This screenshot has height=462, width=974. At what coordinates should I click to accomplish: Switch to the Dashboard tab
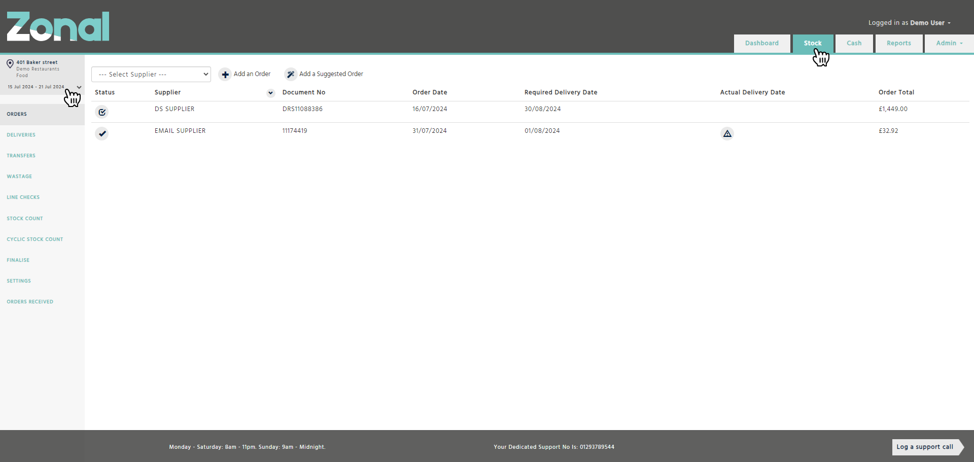coord(761,43)
